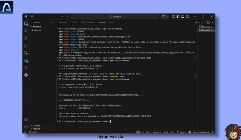
Task: Click the Copilot status icon in status bar
Action: coord(190,132)
